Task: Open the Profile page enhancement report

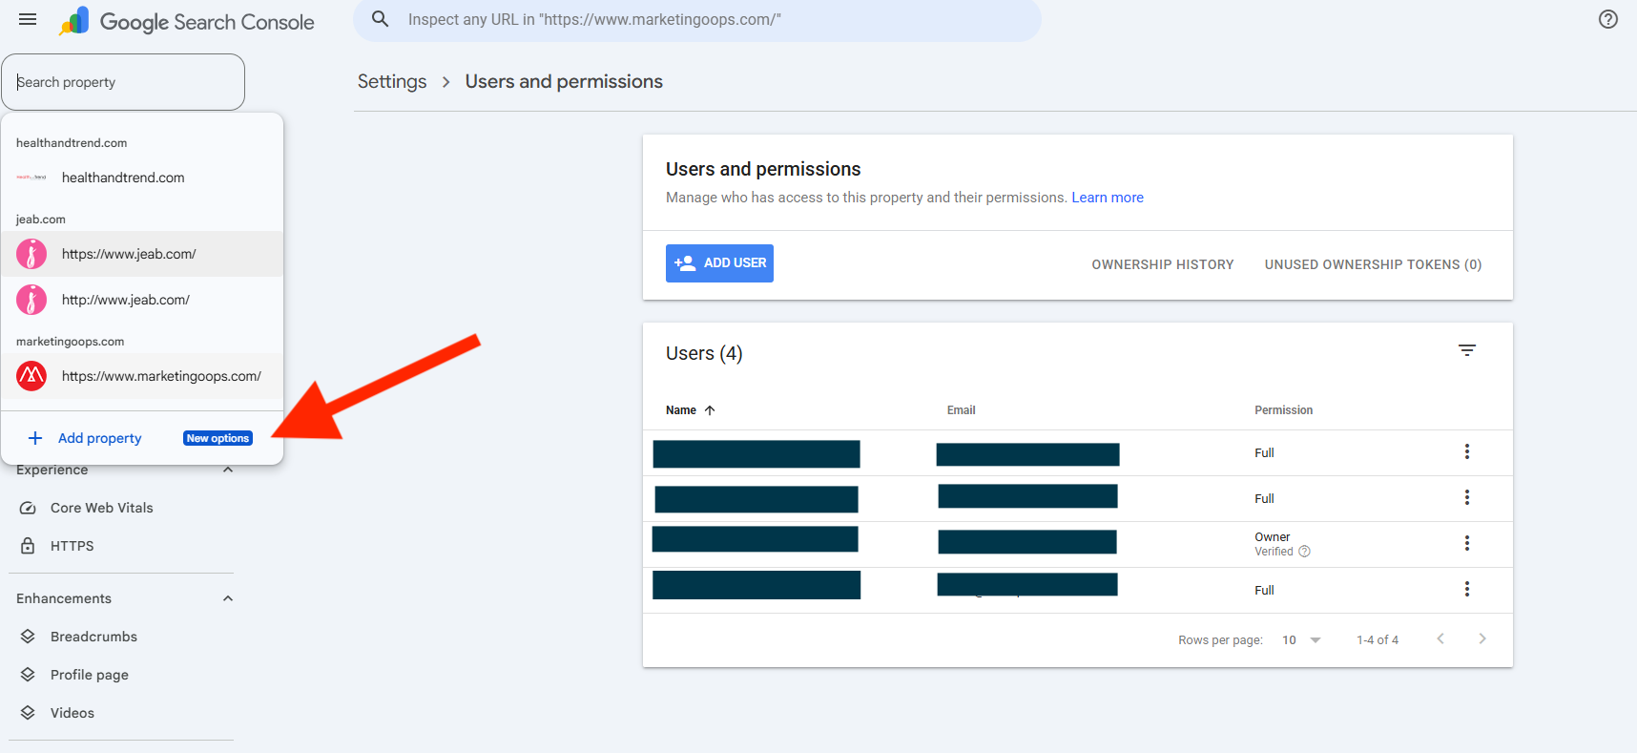Action: point(90,675)
